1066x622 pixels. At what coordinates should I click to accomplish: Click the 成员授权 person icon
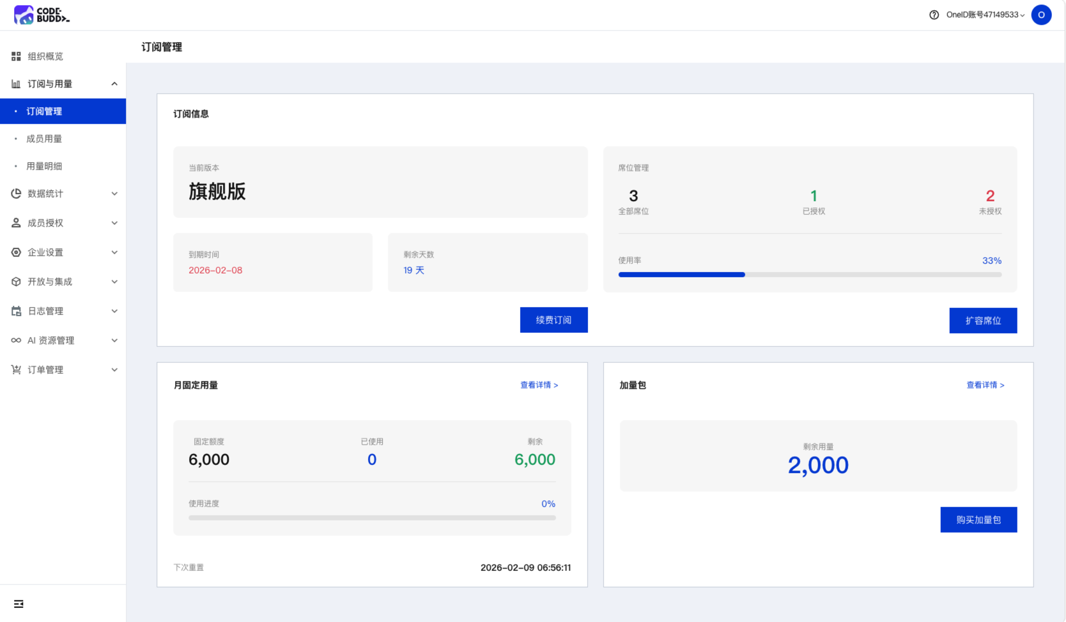coord(16,223)
